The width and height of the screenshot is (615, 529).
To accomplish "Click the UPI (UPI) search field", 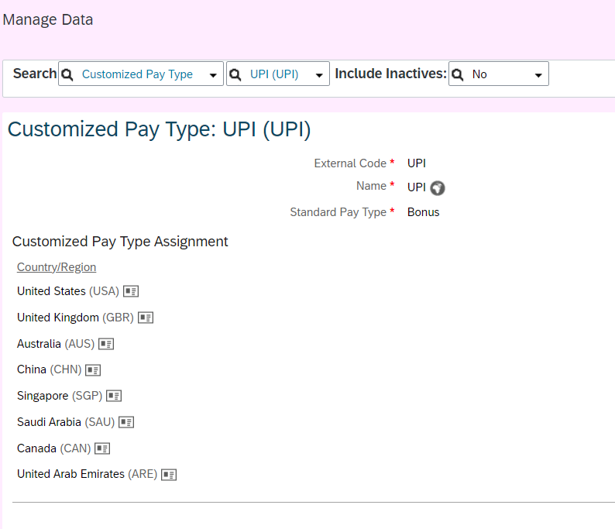I will tap(278, 74).
